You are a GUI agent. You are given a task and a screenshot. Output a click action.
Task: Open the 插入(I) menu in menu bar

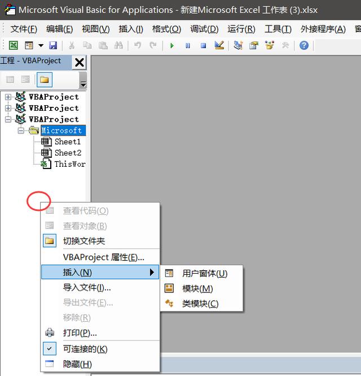point(131,29)
